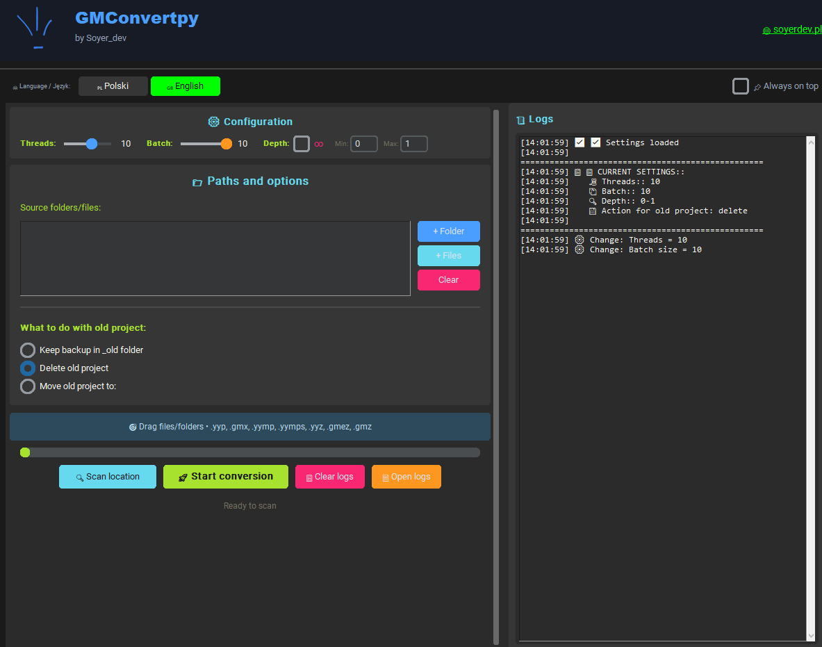822x647 pixels.
Task: Select Move old project to option
Action: point(28,386)
